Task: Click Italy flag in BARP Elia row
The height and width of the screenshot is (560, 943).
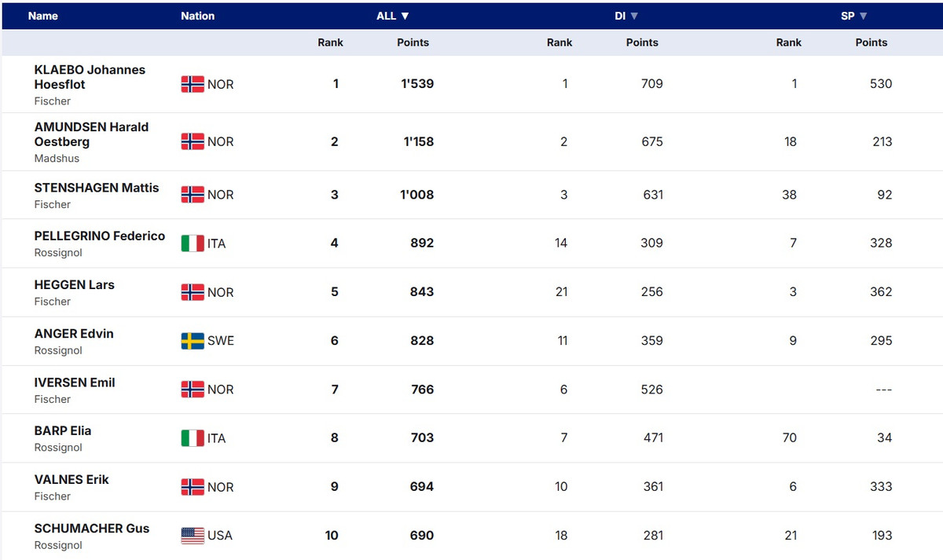Action: (x=193, y=438)
